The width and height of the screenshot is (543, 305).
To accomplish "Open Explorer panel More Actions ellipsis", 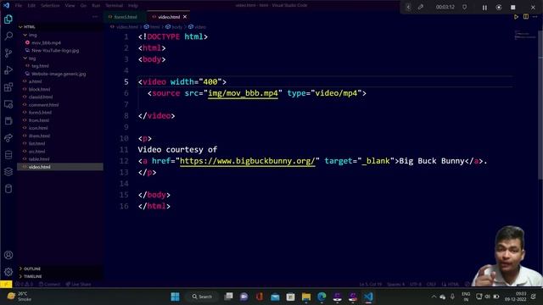I will point(95,17).
